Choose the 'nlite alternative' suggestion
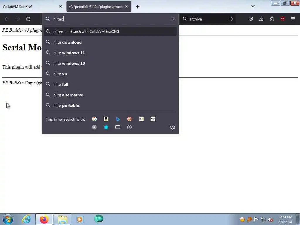300x225 pixels. (110, 95)
